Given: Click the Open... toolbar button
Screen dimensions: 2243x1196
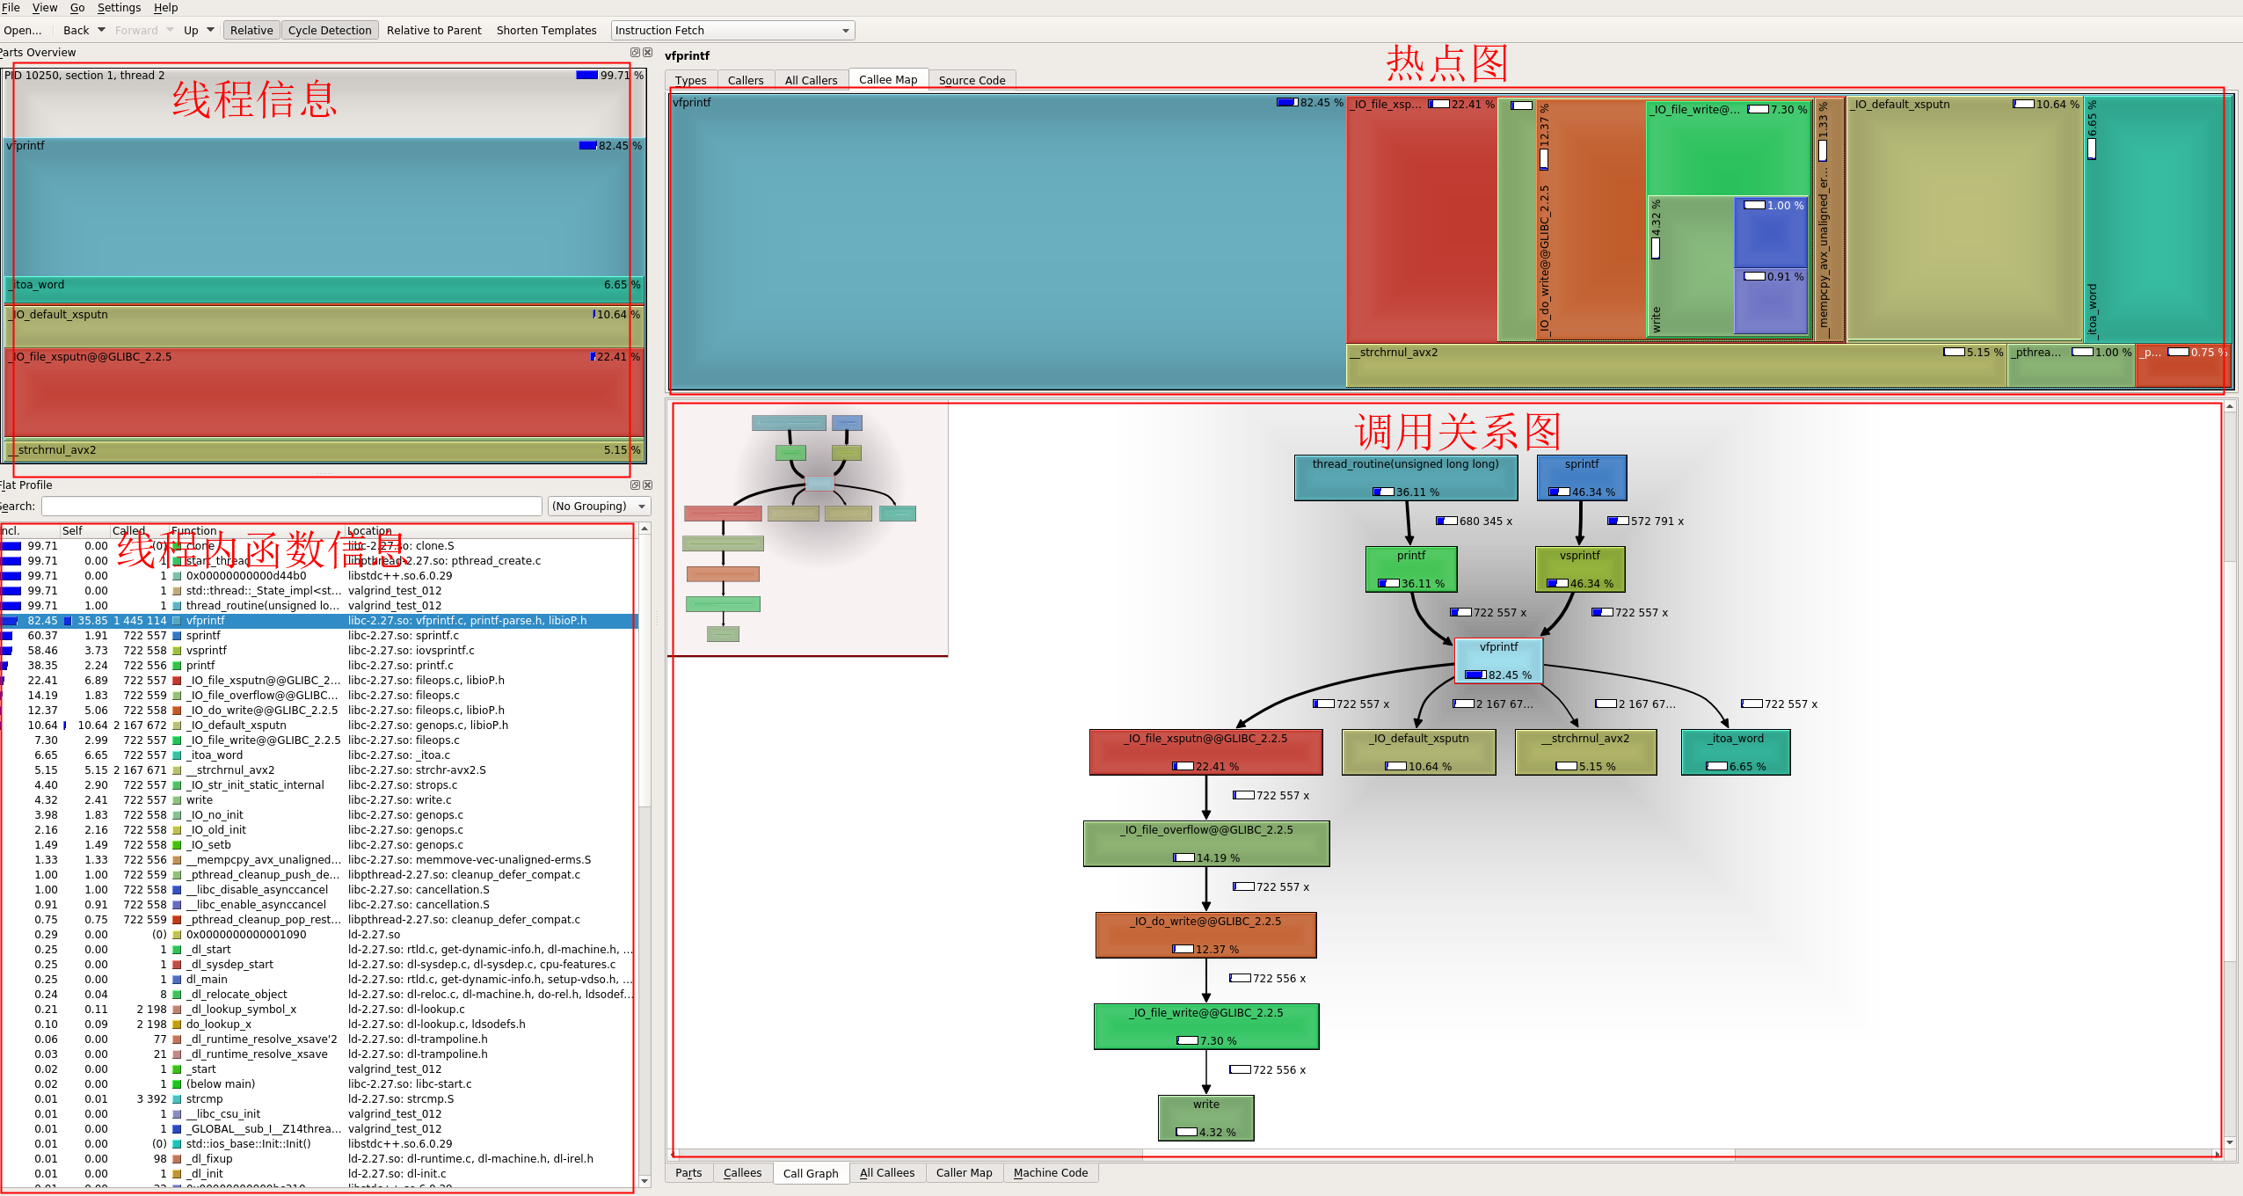Looking at the screenshot, I should coord(23,31).
